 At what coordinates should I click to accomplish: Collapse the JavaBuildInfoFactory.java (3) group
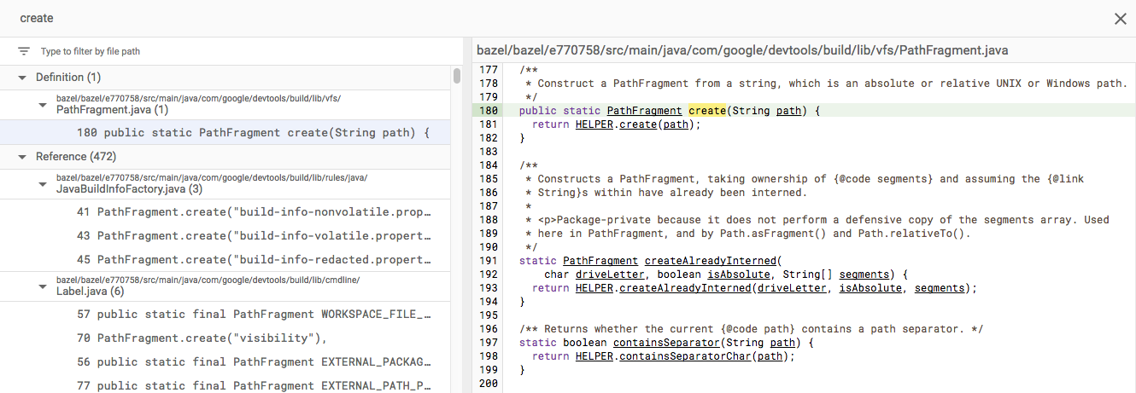[x=42, y=183]
